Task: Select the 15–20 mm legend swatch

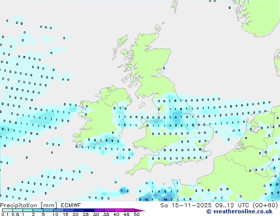Action: 68,210
